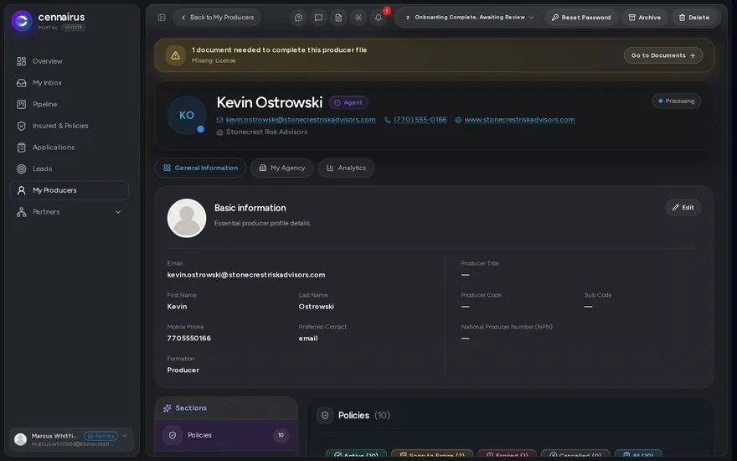This screenshot has width=737, height=461.
Task: Click the Go to Documents button
Action: [x=663, y=55]
